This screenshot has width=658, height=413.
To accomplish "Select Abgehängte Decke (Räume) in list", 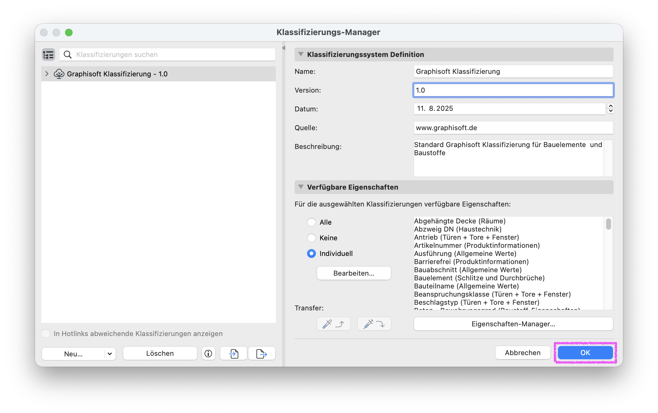I will [460, 221].
